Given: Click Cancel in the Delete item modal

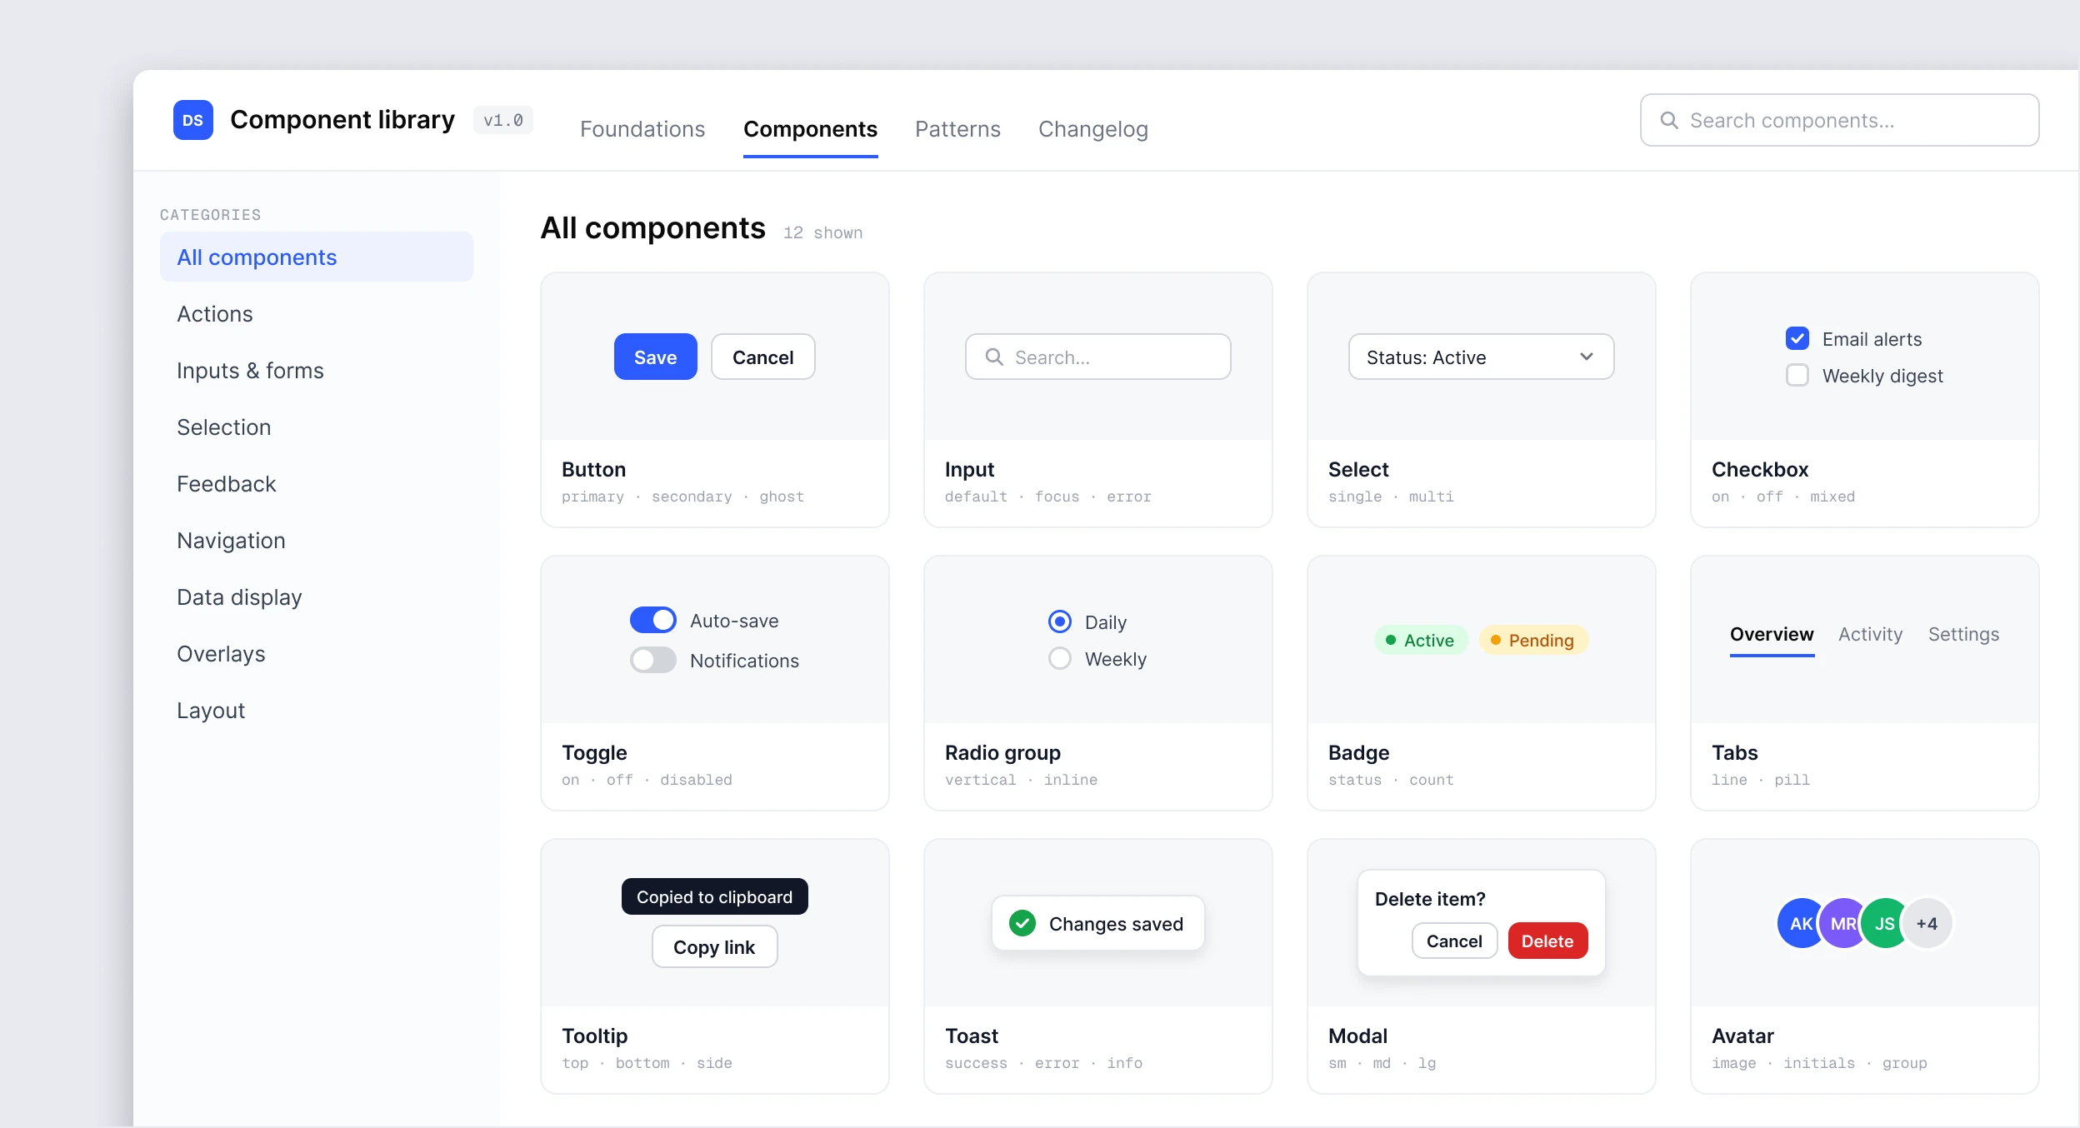Looking at the screenshot, I should coord(1454,941).
